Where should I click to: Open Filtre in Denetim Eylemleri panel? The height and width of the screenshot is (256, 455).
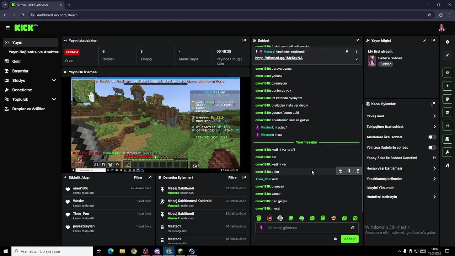click(232, 177)
